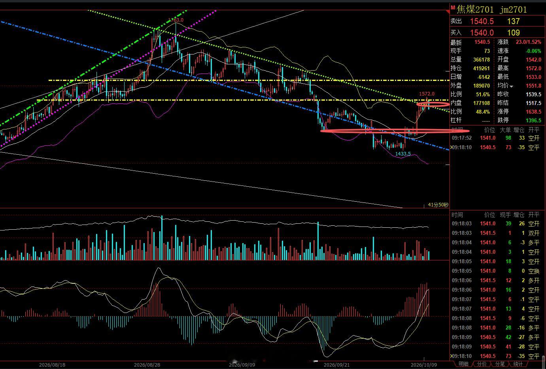The height and width of the screenshot is (369, 546).
Task: Click the 昨结 value 1517.5
Action: [x=533, y=103]
